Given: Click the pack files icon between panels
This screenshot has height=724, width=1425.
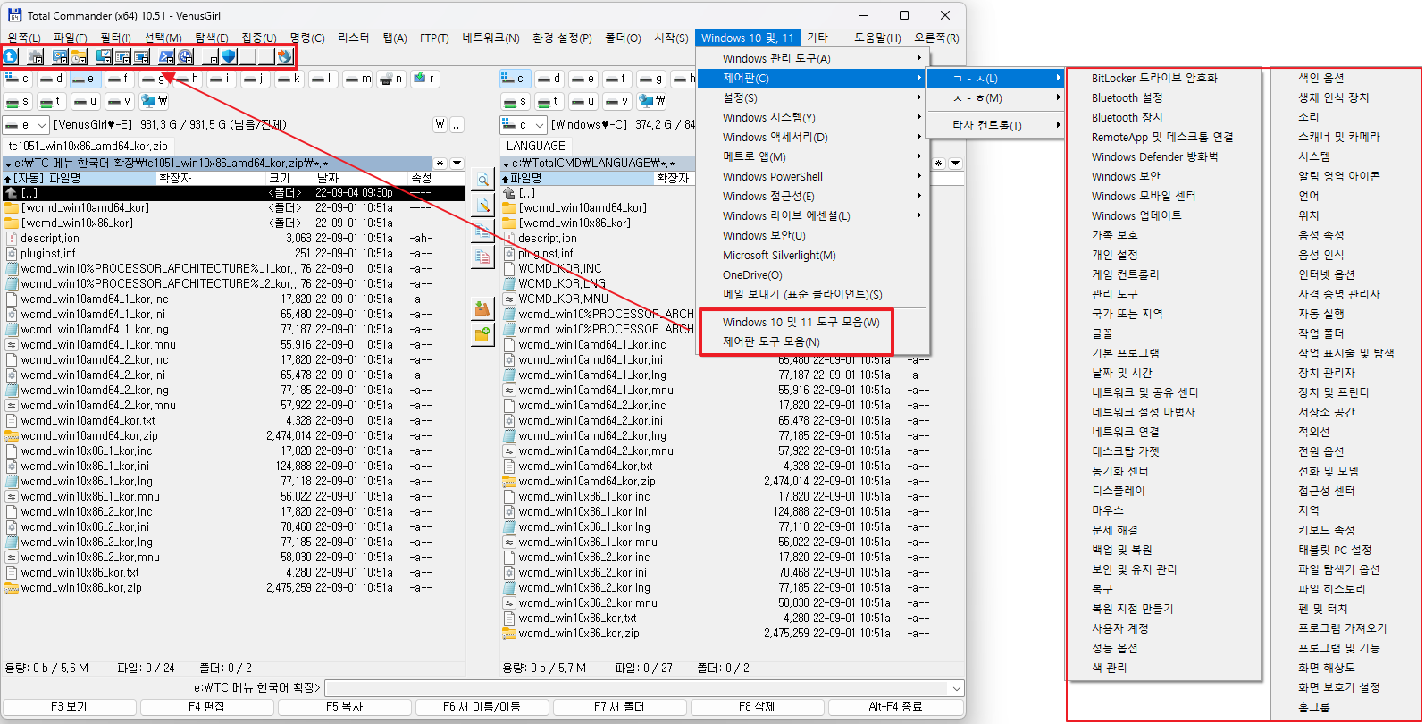Looking at the screenshot, I should click(x=482, y=309).
